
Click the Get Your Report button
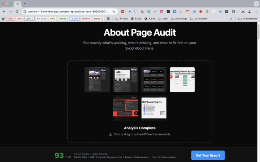(208, 156)
